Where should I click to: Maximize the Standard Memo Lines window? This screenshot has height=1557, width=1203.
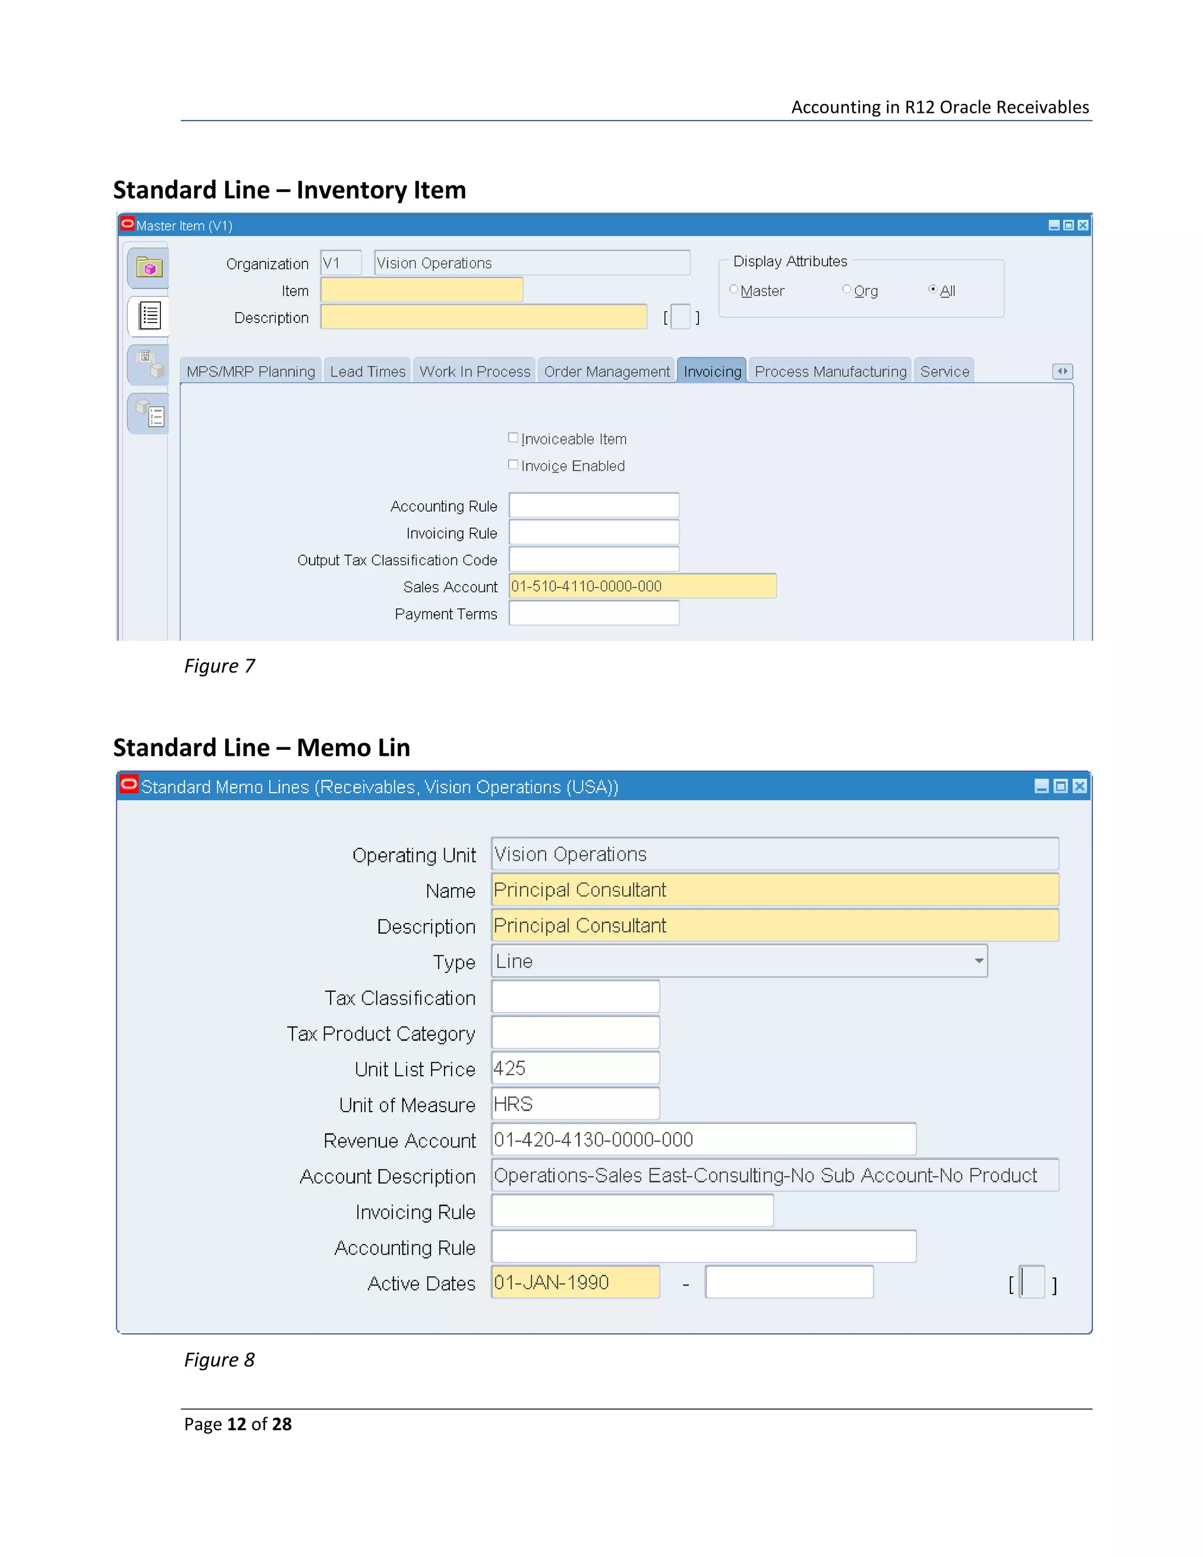click(x=1060, y=786)
